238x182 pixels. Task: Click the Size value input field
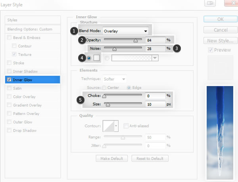coord(155,104)
